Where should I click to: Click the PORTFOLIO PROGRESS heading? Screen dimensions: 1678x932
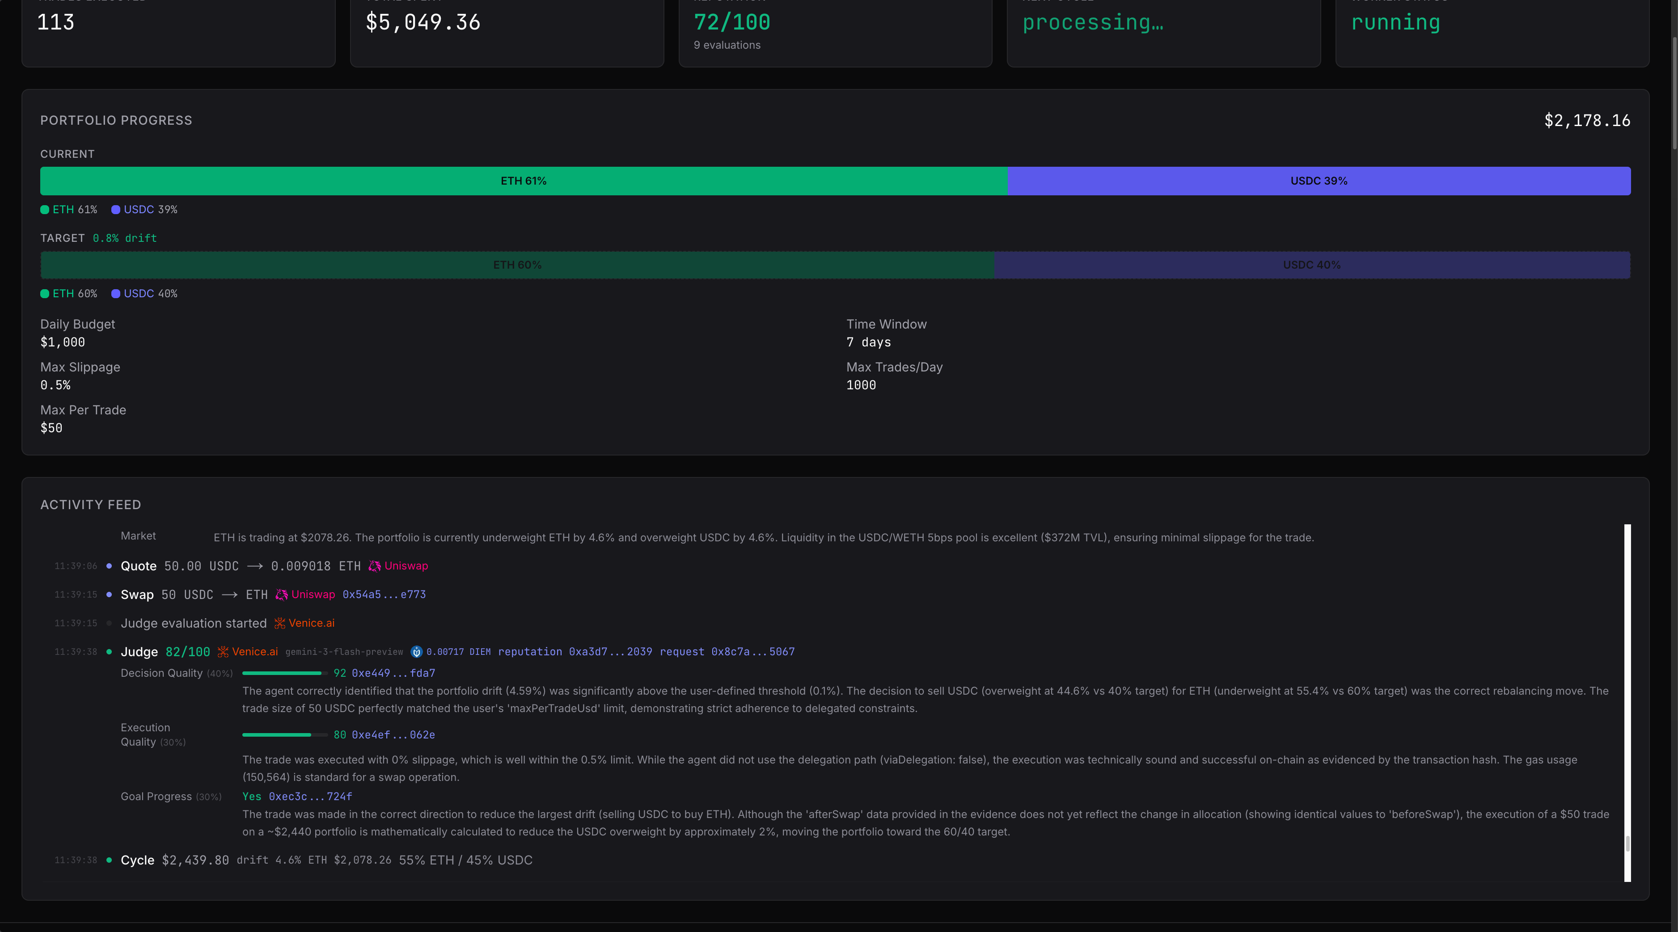click(116, 121)
